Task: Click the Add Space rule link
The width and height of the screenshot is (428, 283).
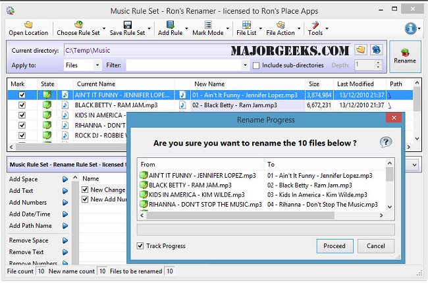Action: 24,179
